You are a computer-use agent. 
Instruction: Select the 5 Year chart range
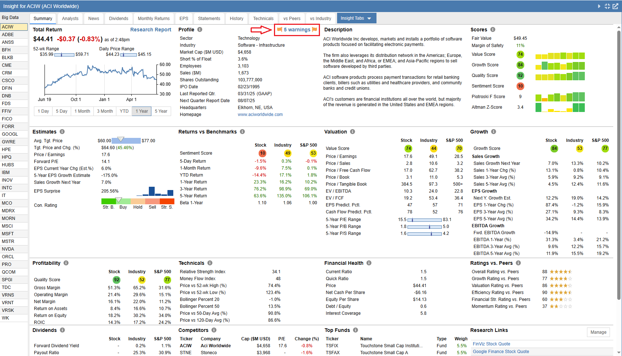tap(161, 111)
